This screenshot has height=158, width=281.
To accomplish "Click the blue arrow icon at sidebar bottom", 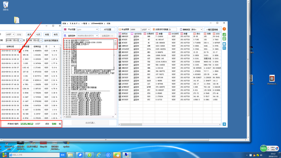I will tap(224, 124).
